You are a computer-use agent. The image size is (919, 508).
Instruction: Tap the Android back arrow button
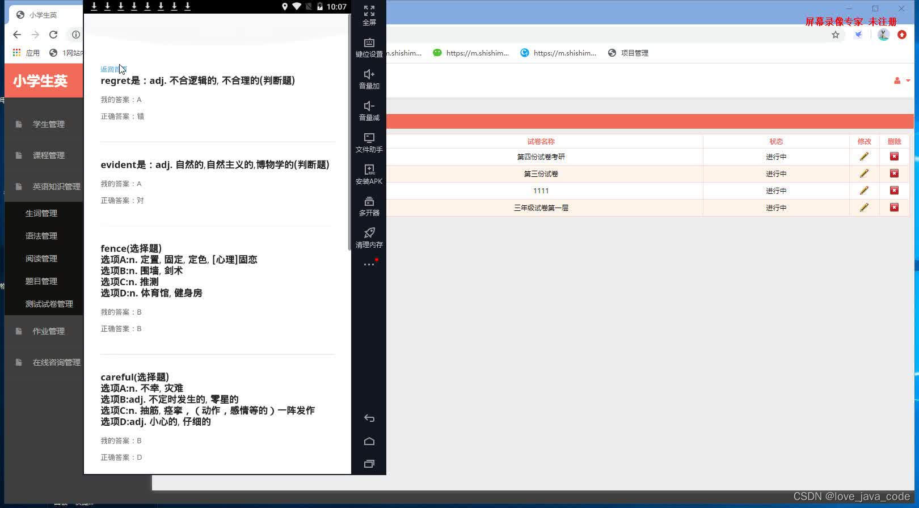pos(369,418)
